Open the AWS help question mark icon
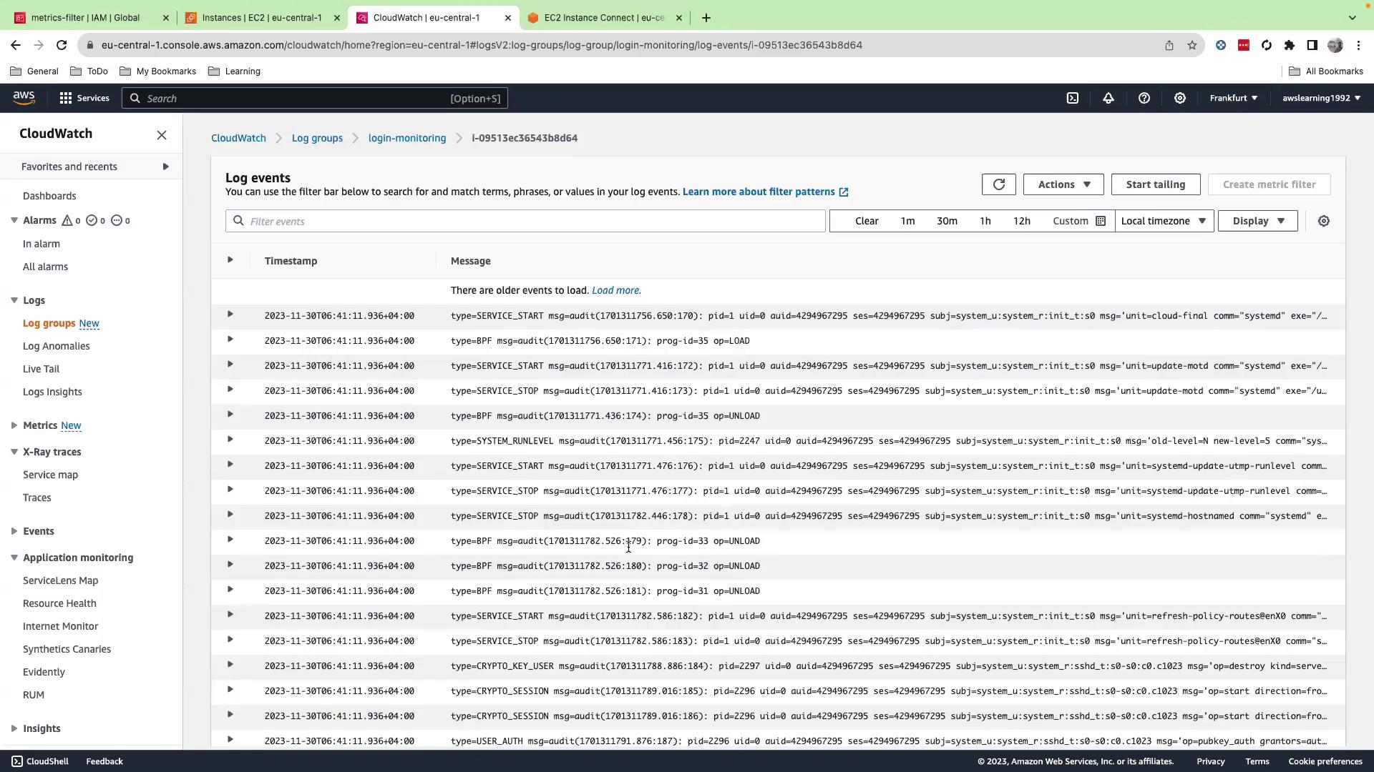The image size is (1374, 772). click(x=1144, y=99)
